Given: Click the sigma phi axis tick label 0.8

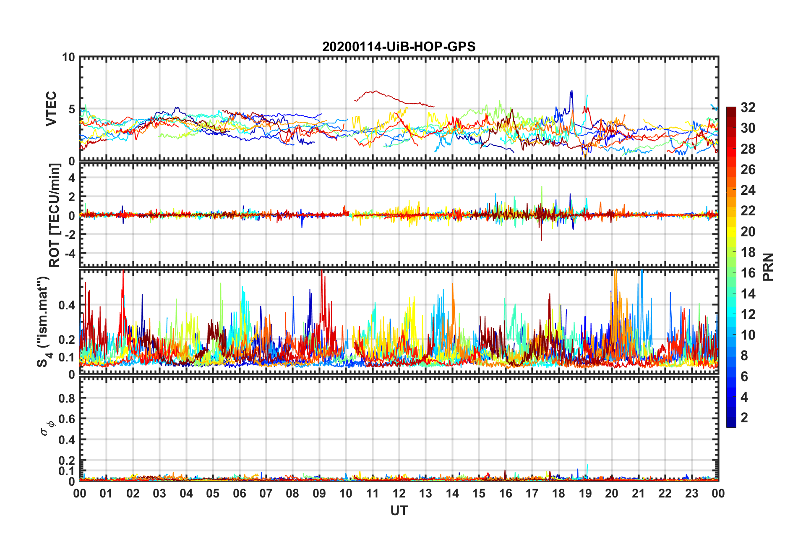Looking at the screenshot, I should click(67, 398).
